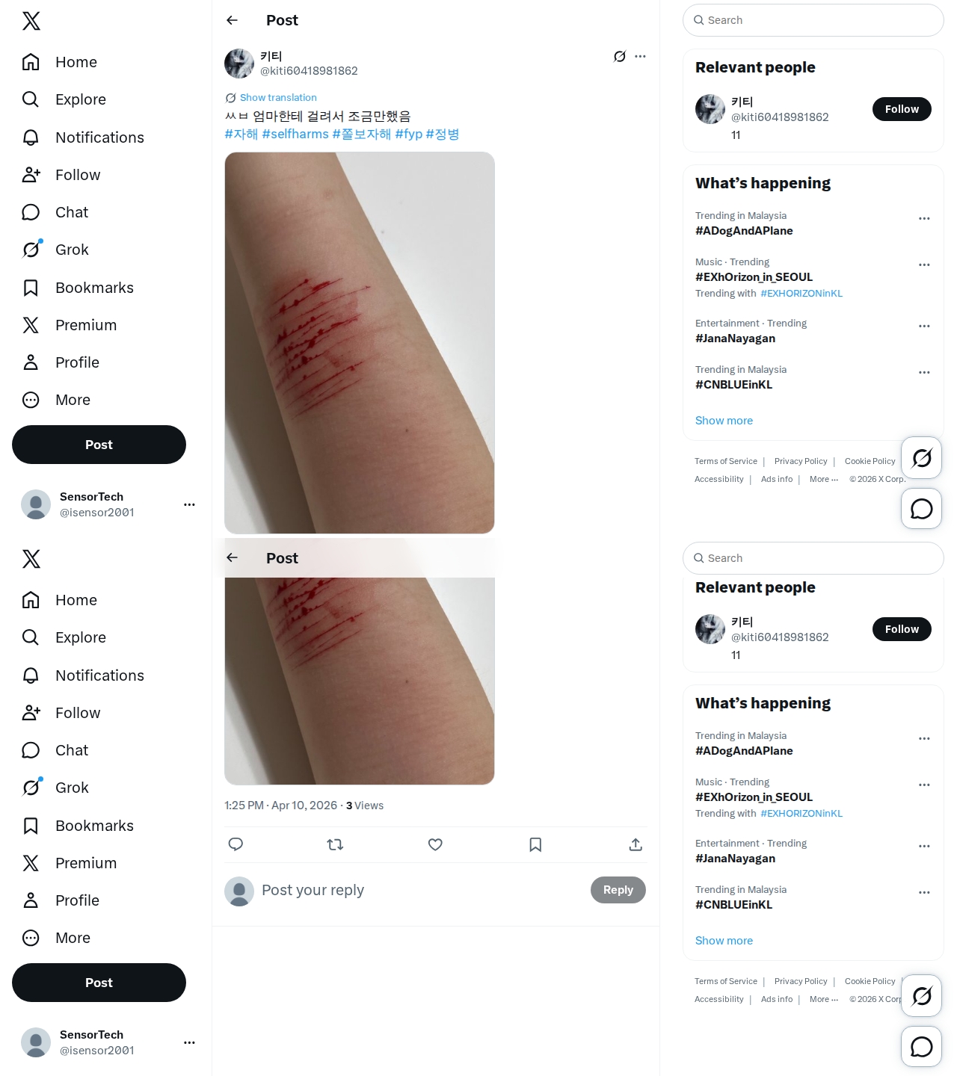Screen dimensions: 957x1076
Task: Click the repost arrows icon under the post
Action: pos(335,844)
